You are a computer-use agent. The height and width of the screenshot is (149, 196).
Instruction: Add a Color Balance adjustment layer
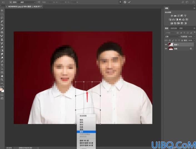click(173, 19)
